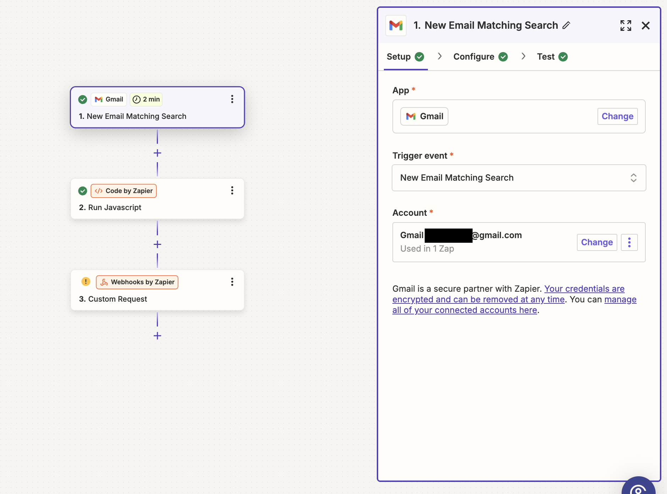
Task: Click the Gmail app icon in the panel header
Action: click(396, 25)
